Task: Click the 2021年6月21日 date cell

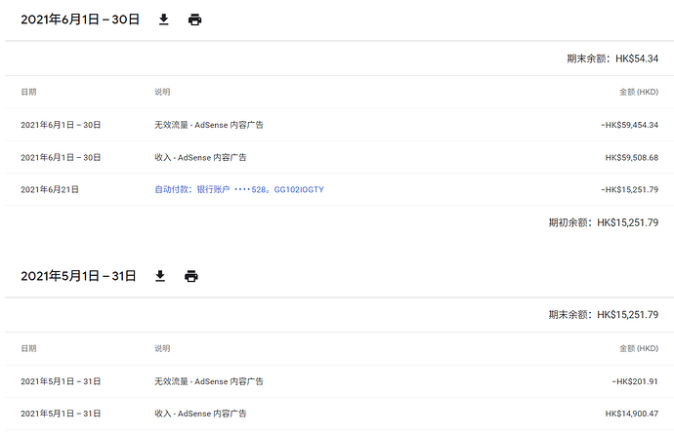Action: click(50, 189)
